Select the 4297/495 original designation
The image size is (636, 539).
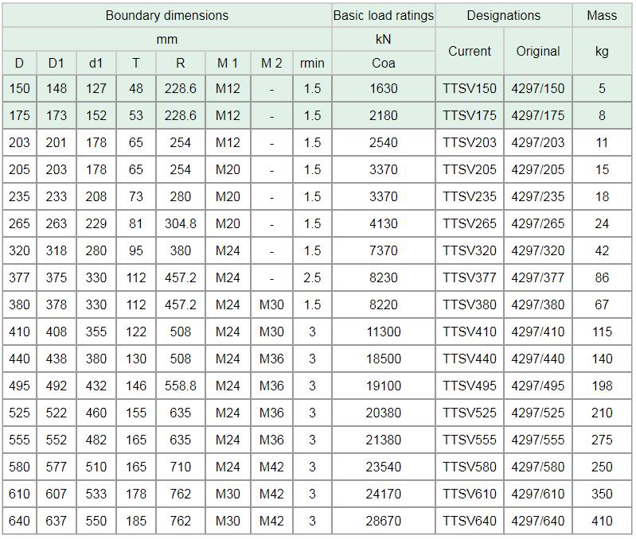coord(538,386)
